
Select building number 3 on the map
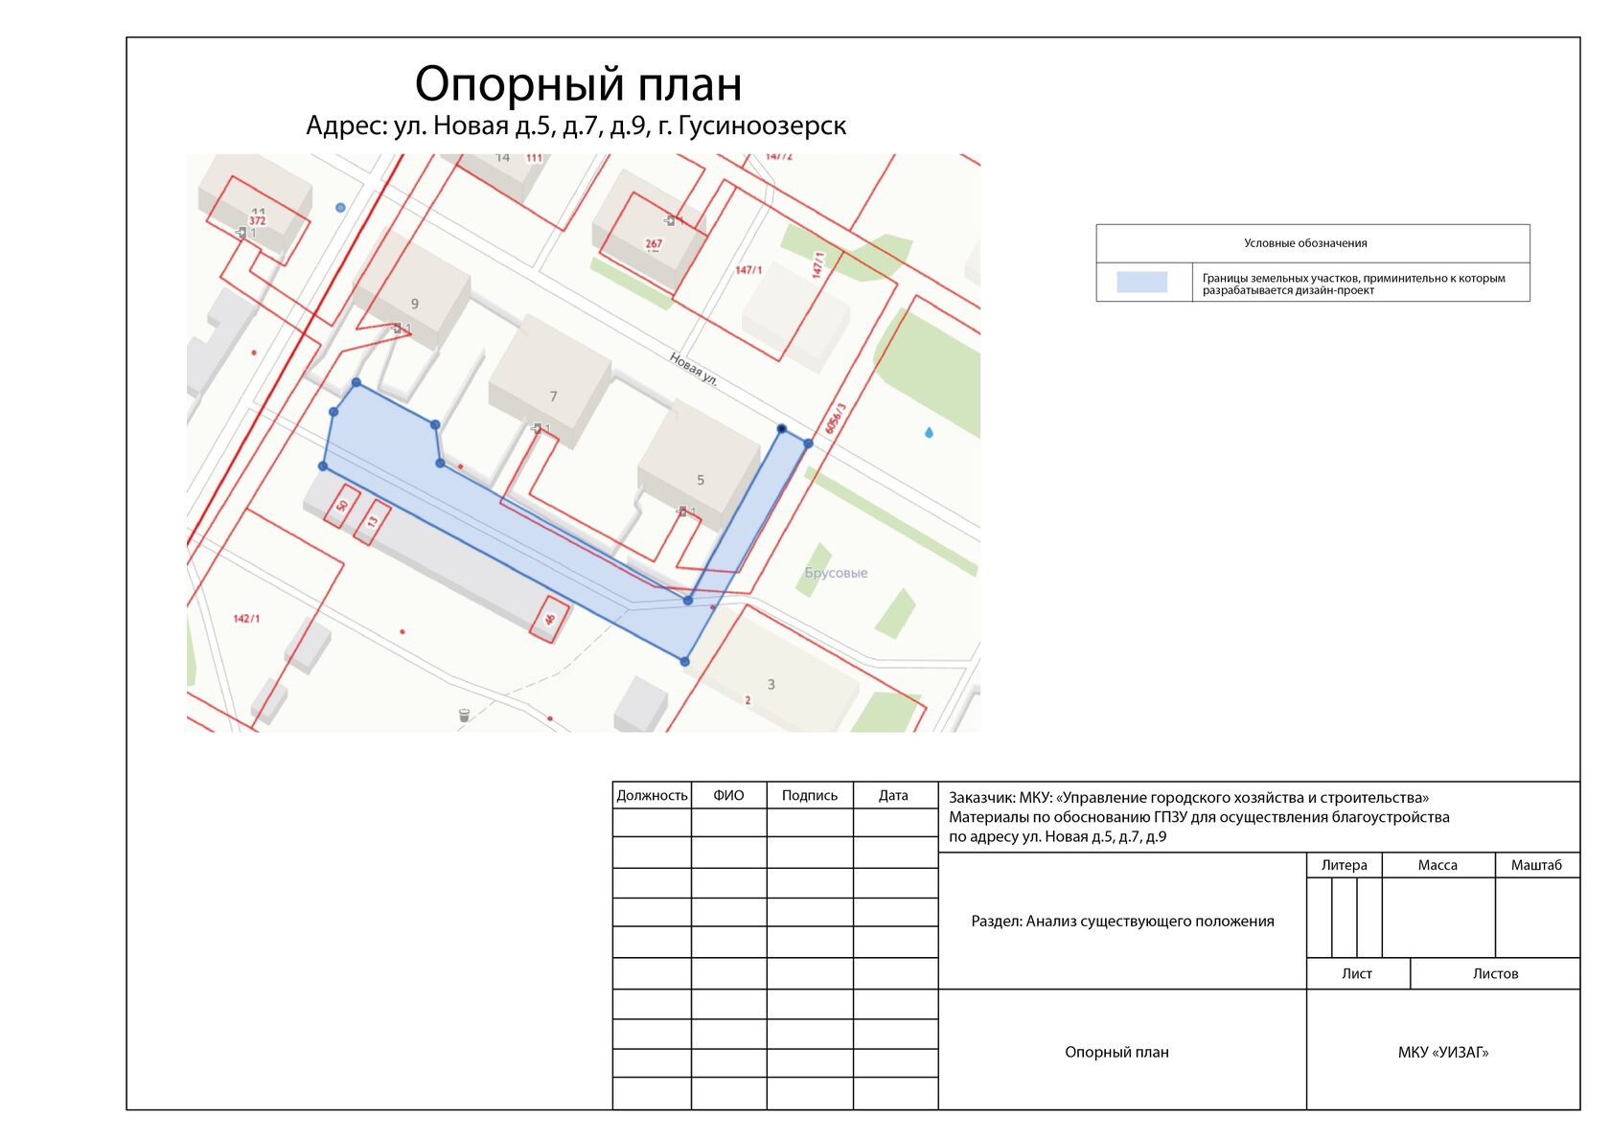tap(771, 685)
